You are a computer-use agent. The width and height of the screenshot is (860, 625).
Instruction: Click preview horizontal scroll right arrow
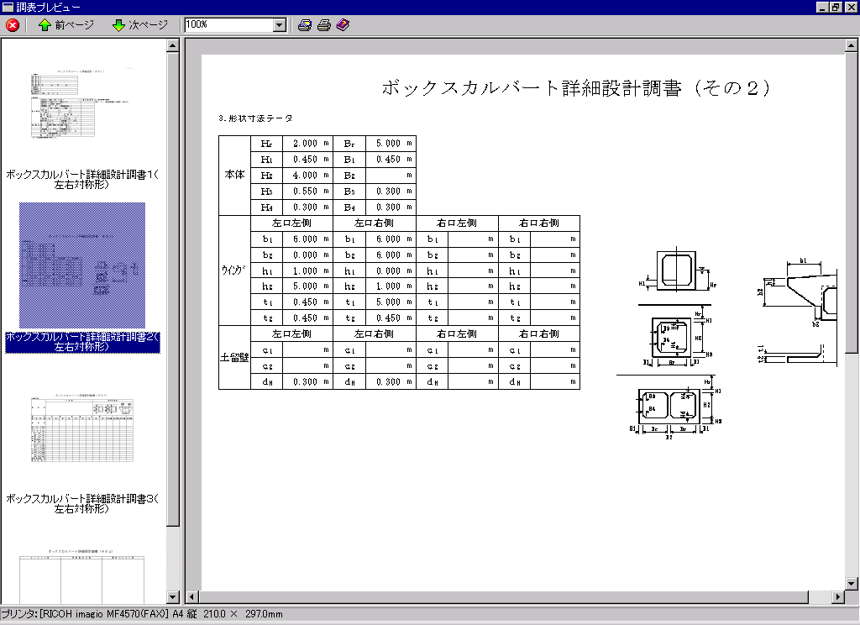click(838, 597)
